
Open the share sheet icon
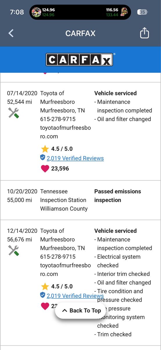point(144,33)
